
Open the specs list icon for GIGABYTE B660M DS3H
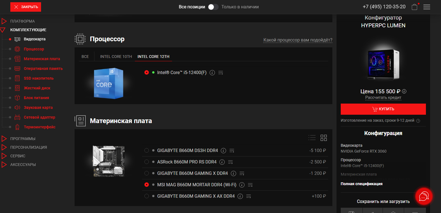coord(232,151)
